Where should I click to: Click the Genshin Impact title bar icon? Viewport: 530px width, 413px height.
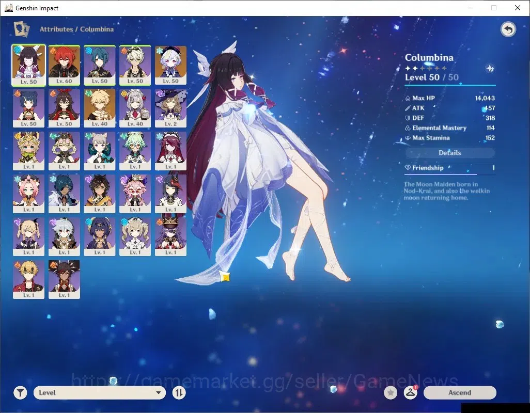9,8
